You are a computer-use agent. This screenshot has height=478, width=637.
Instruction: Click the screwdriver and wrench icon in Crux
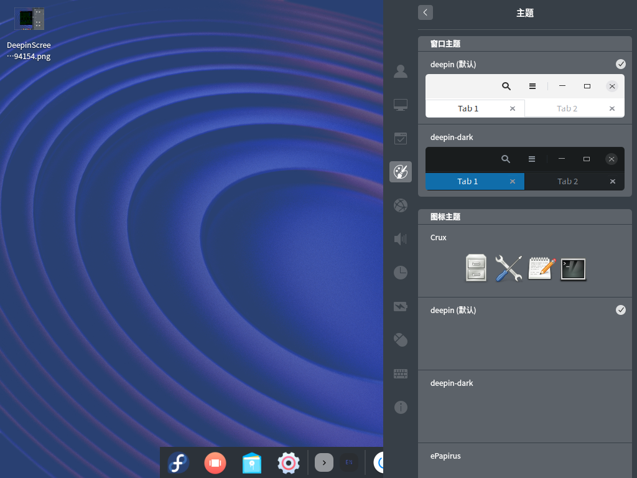click(x=508, y=268)
